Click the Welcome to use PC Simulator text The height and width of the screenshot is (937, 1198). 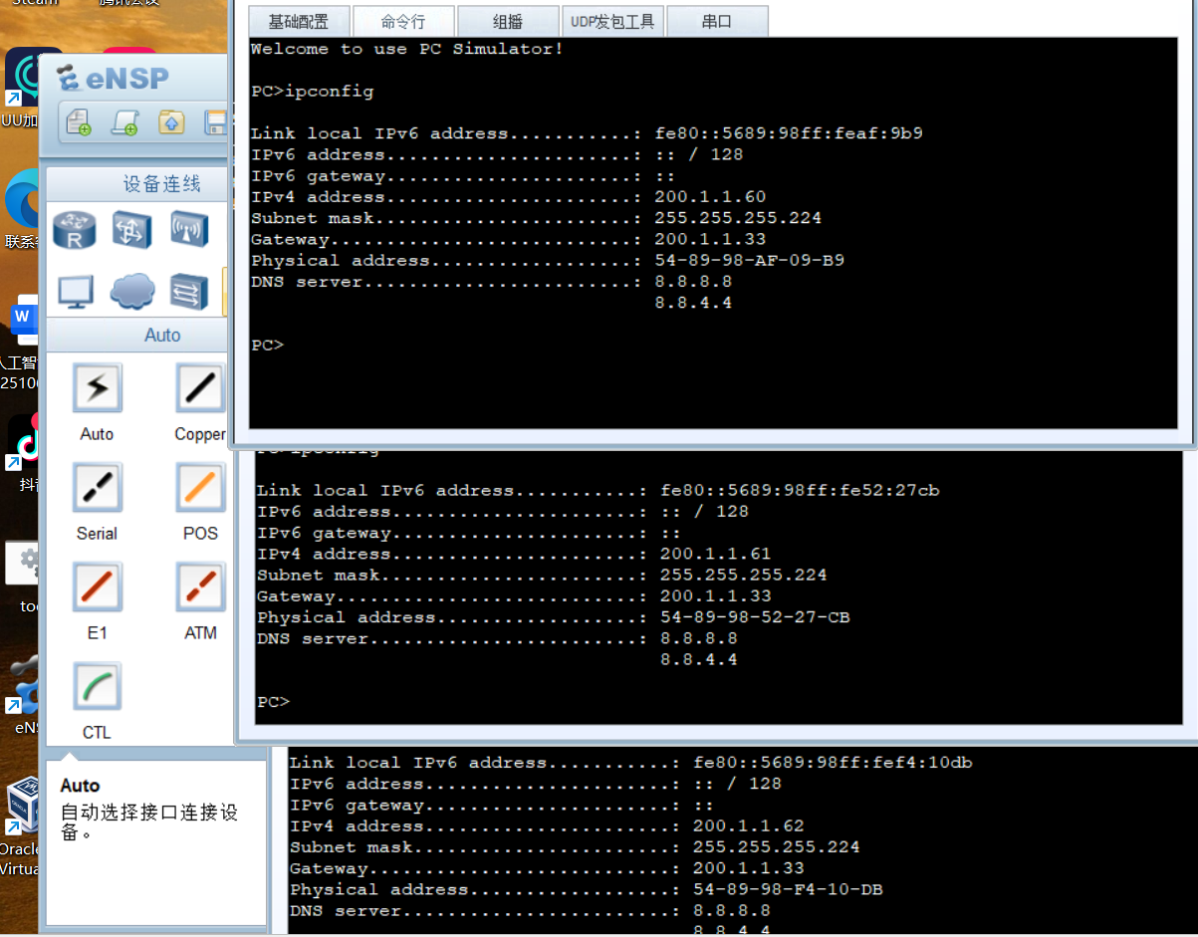tap(406, 49)
